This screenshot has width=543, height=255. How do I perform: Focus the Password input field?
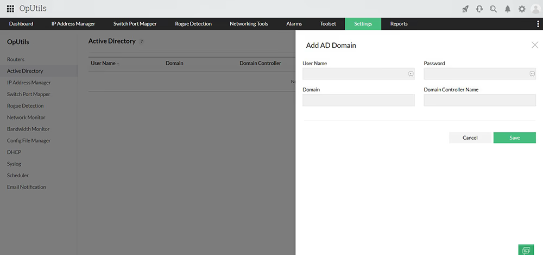[479, 74]
